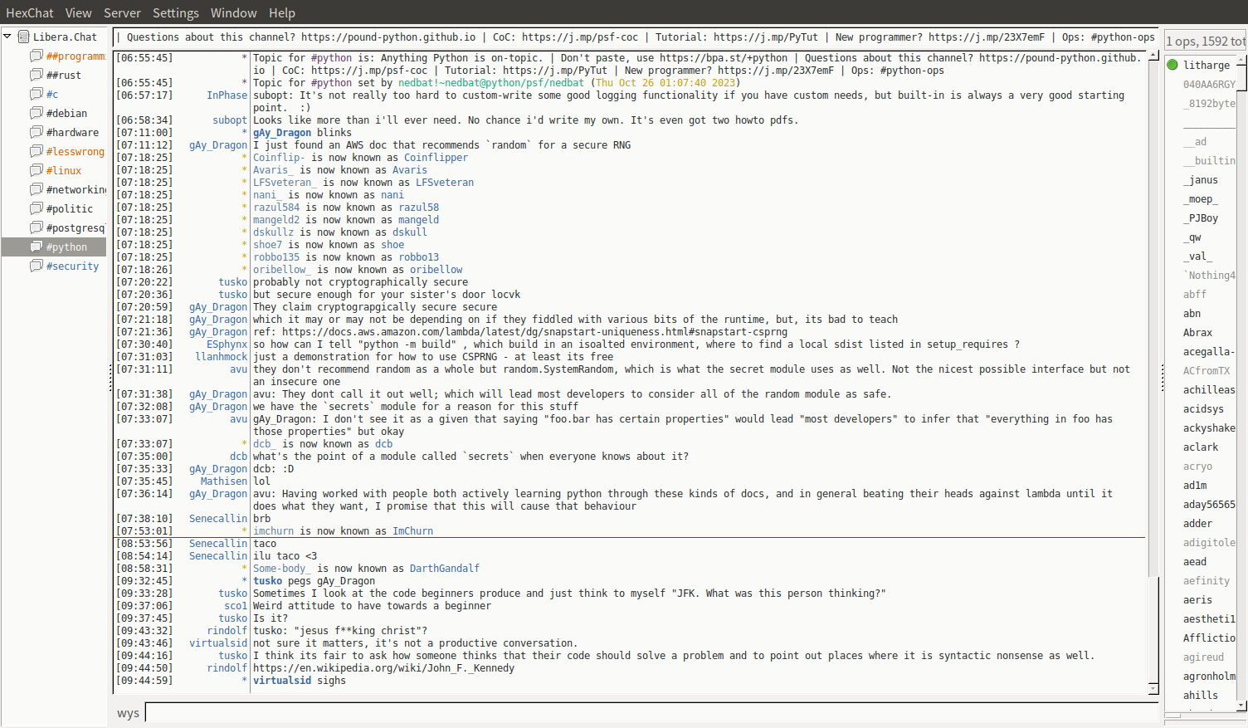The width and height of the screenshot is (1248, 728).
Task: Click the user count label above user list
Action: 1206,41
